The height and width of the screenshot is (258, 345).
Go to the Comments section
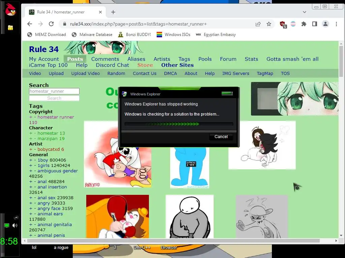(105, 59)
